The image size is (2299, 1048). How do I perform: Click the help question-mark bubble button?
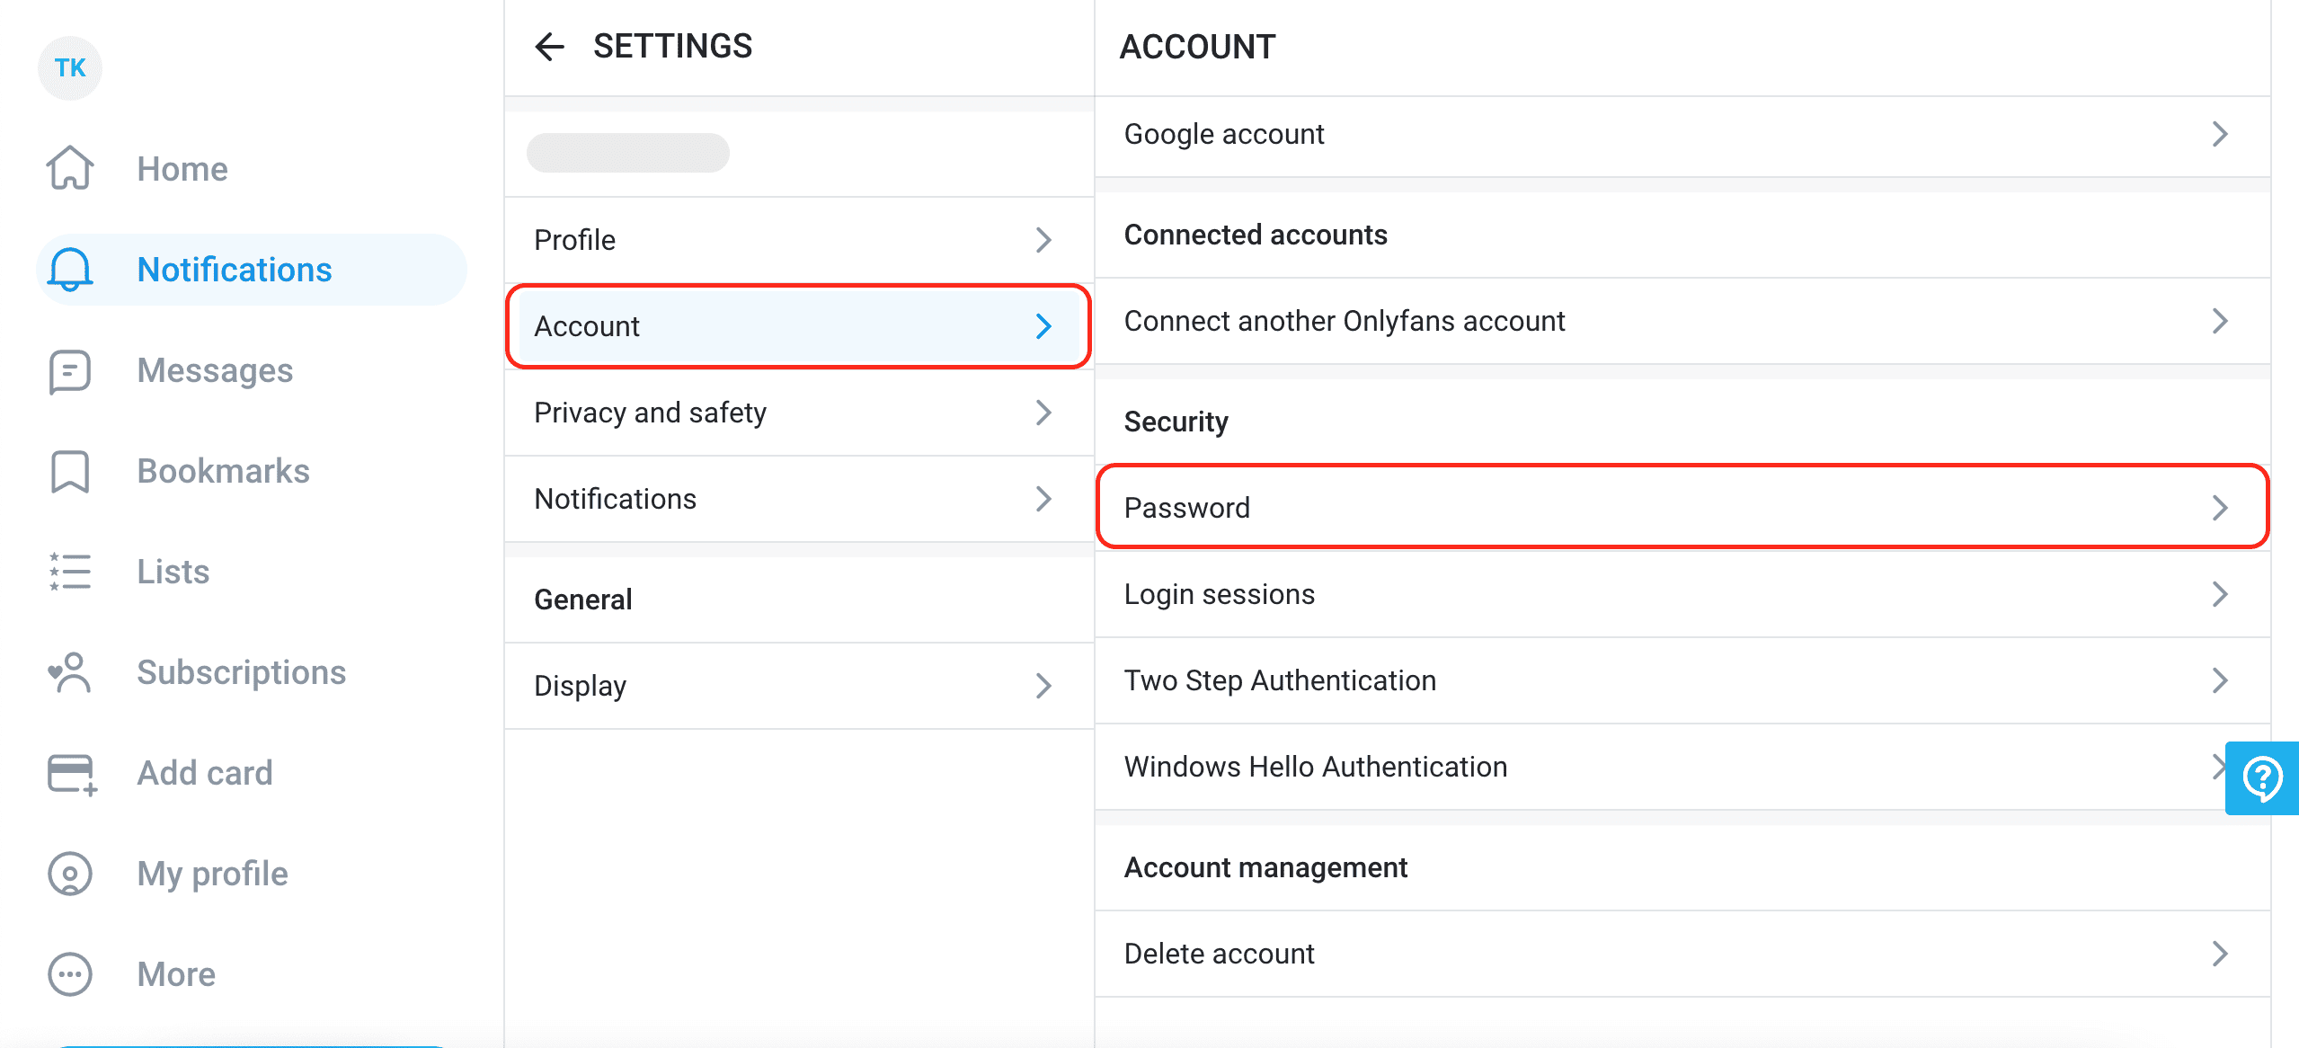[2261, 778]
